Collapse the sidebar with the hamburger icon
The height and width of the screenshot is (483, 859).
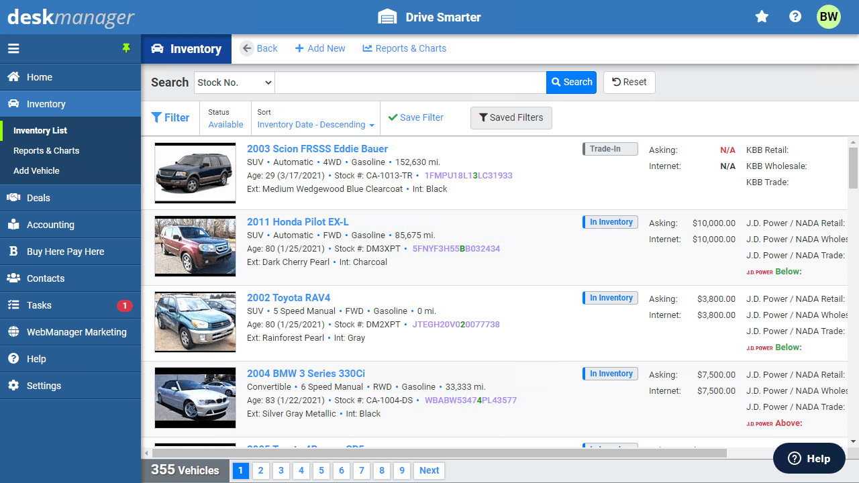[x=13, y=48]
